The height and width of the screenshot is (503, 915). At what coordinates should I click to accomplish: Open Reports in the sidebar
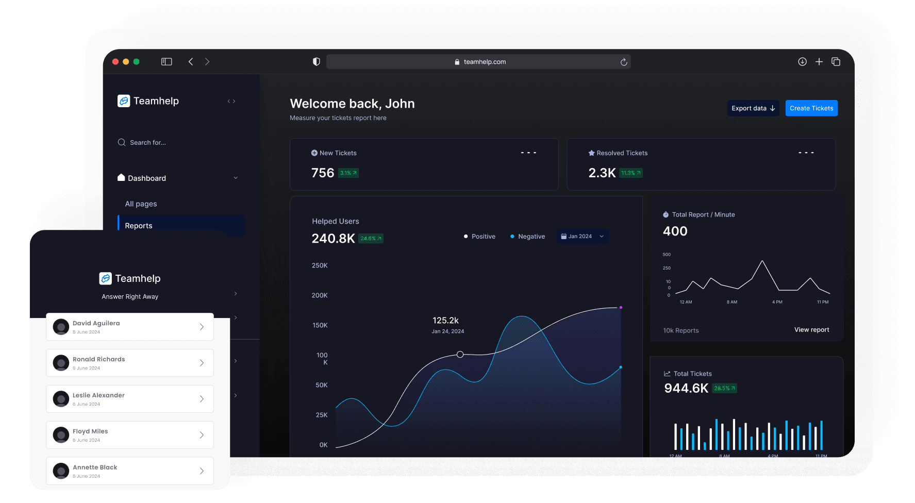[139, 226]
